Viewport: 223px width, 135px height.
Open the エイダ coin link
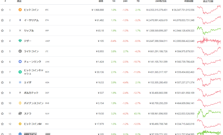(28, 82)
